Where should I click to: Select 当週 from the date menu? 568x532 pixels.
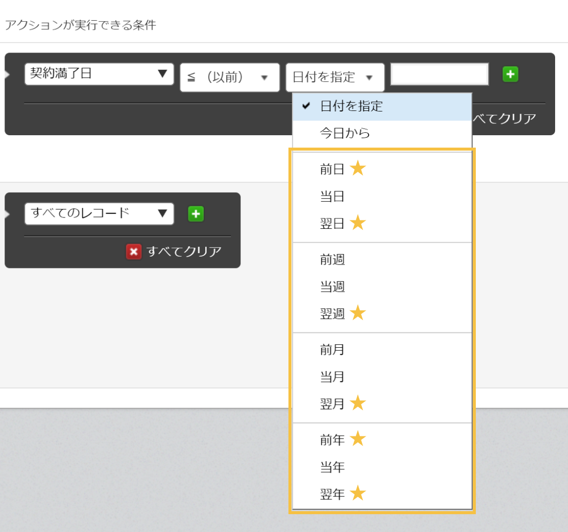click(x=332, y=286)
